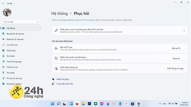Screen dimensions: 191x107
Task: Open the Cung cấp phản hồi link
Action: pos(65,84)
